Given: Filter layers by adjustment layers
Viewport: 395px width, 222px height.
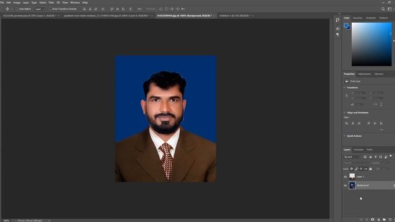Looking at the screenshot, I should point(370,157).
